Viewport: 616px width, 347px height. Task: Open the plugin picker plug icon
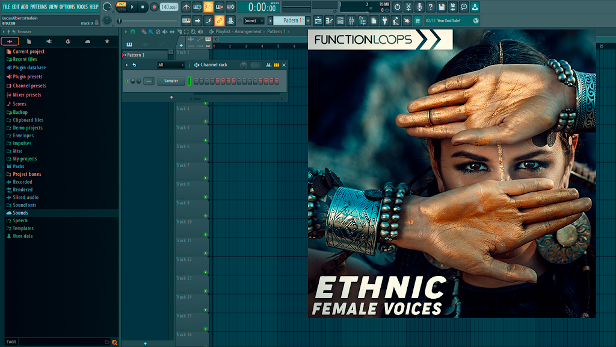tap(384, 20)
